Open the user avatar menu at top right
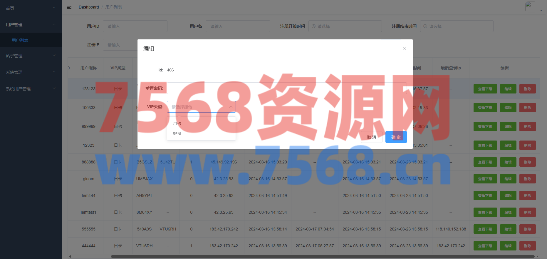This screenshot has width=547, height=259. click(533, 7)
